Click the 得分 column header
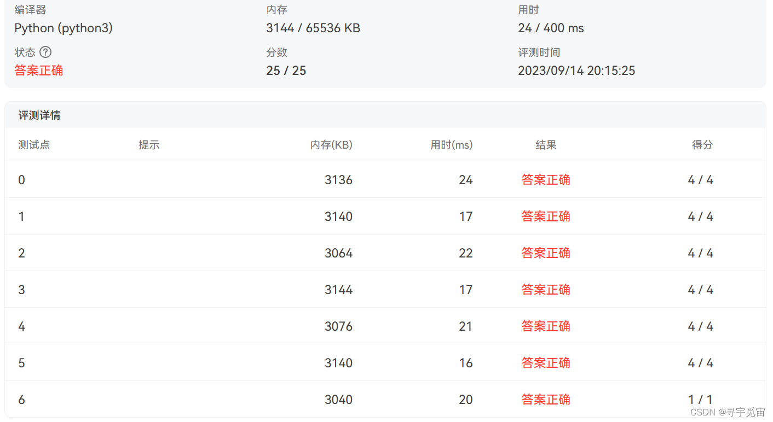Image resolution: width=773 pixels, height=422 pixels. pos(702,145)
